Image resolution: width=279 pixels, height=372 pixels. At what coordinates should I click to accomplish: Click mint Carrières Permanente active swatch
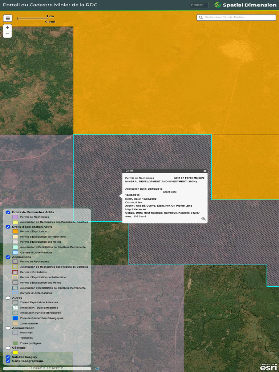pyautogui.click(x=15, y=247)
